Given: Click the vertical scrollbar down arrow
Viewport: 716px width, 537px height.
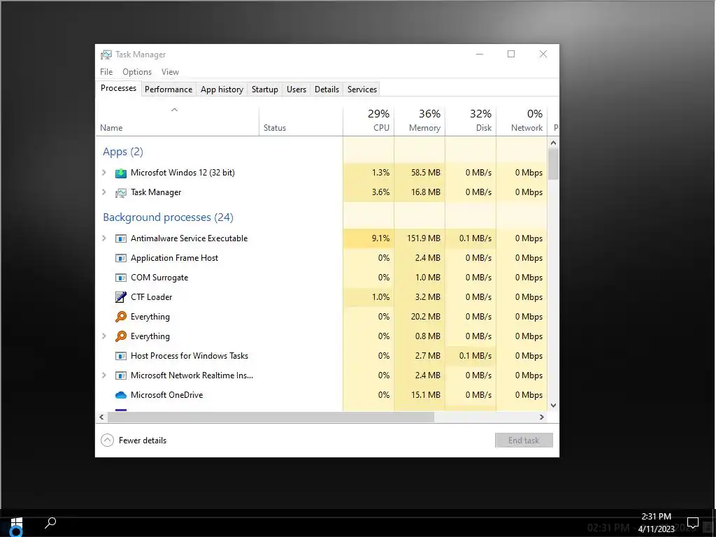Looking at the screenshot, I should pyautogui.click(x=554, y=406).
